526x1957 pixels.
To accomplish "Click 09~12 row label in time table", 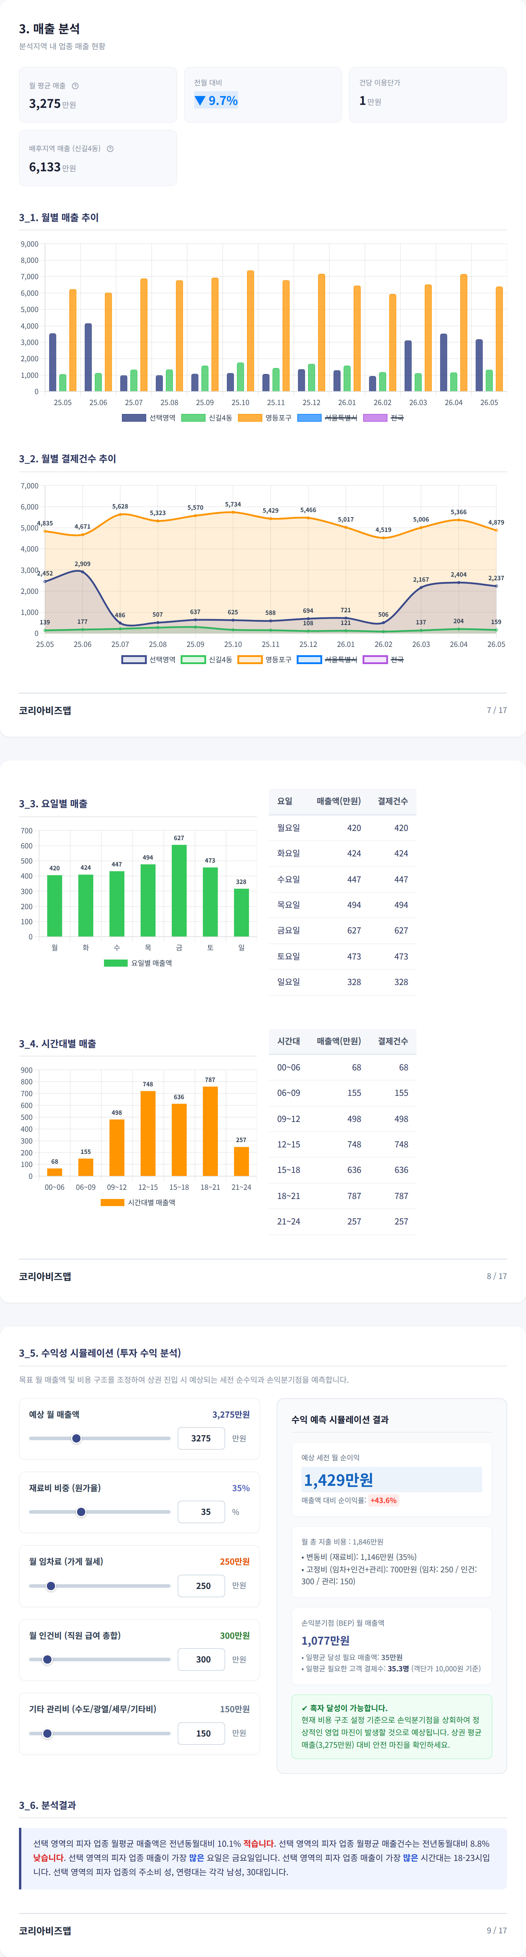I will click(x=288, y=1119).
